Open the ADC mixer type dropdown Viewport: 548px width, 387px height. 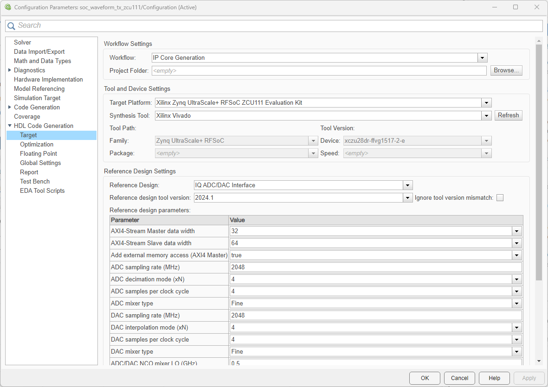(516, 304)
